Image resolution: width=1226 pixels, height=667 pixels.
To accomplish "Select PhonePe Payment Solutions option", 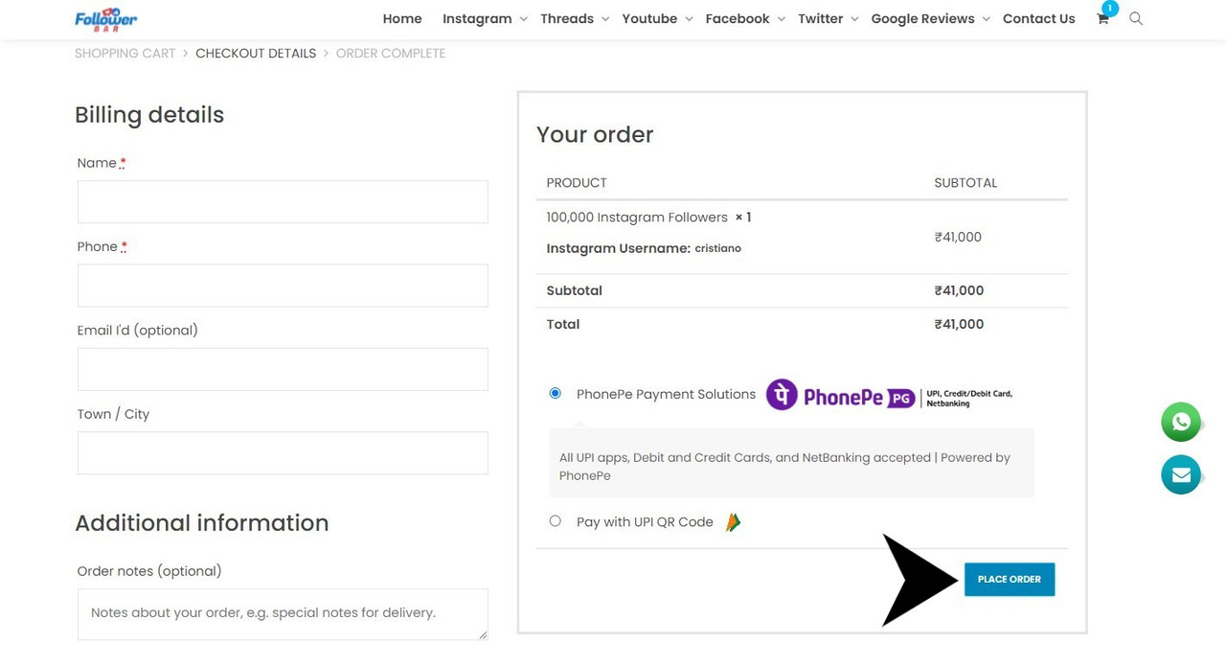I will tap(556, 393).
